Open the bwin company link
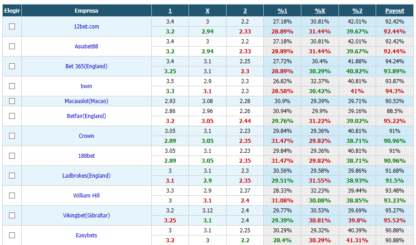 point(87,86)
